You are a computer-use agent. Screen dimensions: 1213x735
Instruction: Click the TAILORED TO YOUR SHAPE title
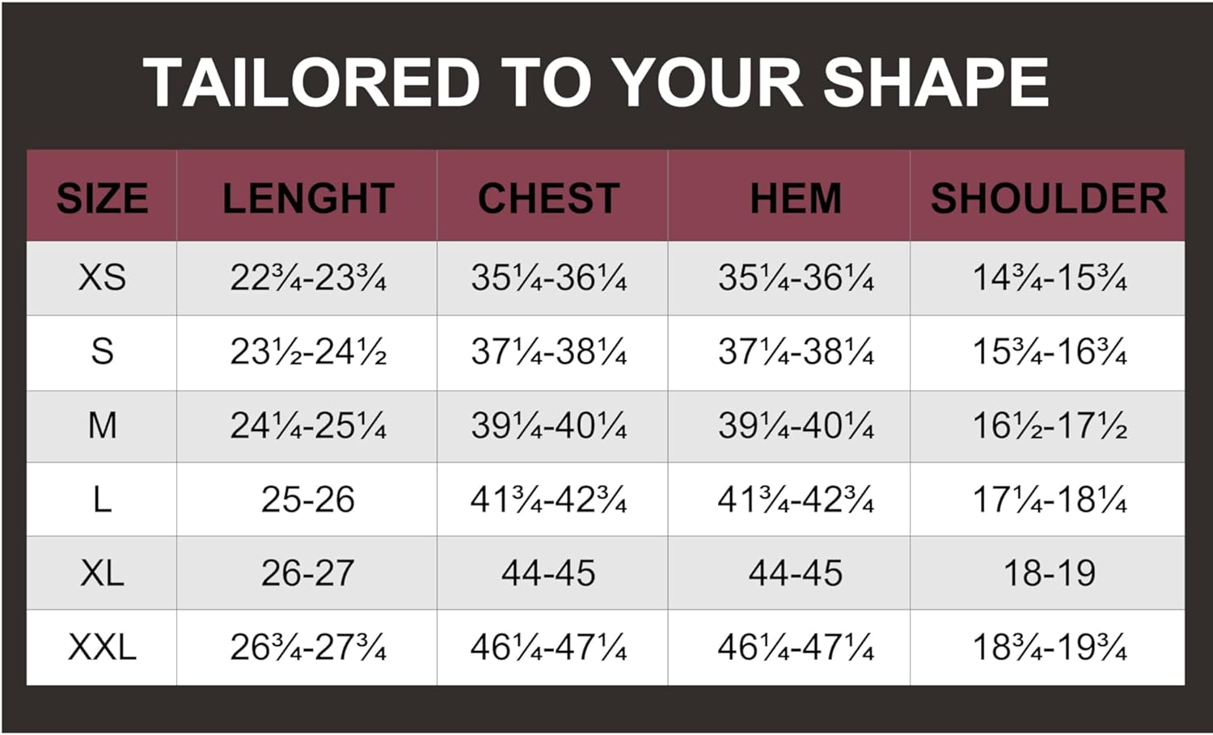point(596,82)
